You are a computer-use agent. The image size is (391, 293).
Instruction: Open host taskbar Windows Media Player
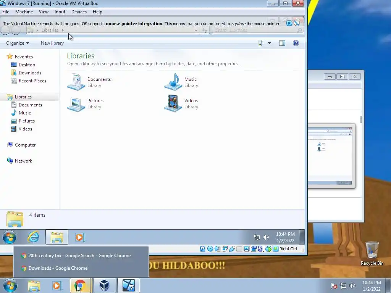point(57,286)
